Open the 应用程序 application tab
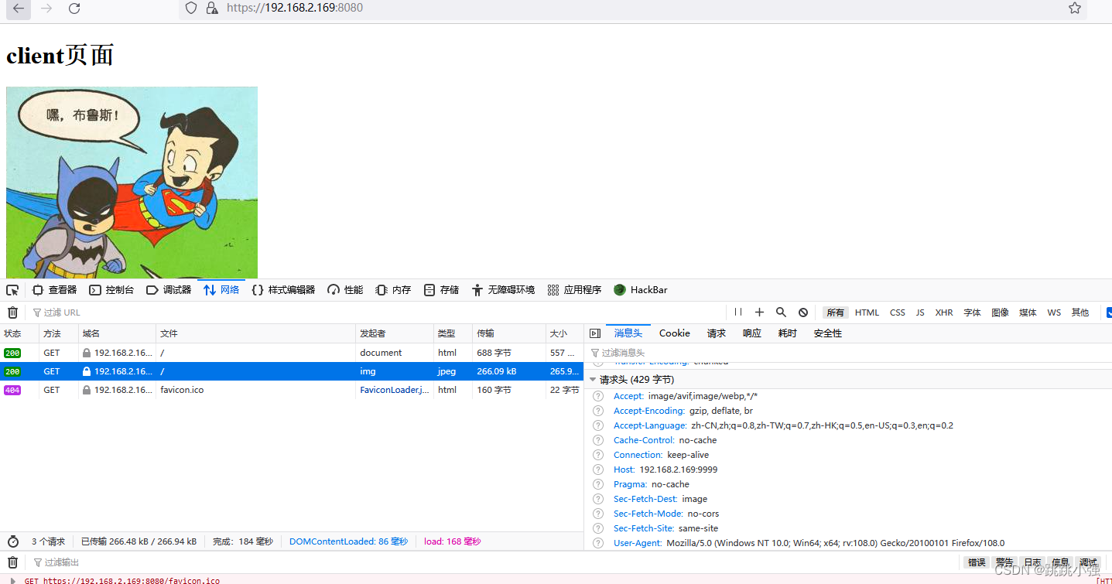The image size is (1112, 584). [x=574, y=290]
